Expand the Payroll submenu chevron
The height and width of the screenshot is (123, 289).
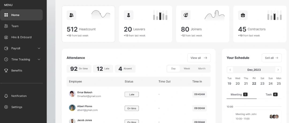(x=39, y=48)
